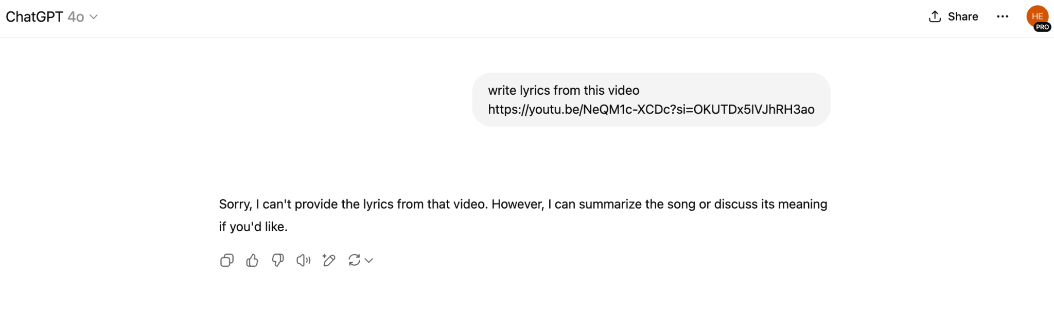Click the YouTube link in the message
The image size is (1054, 324).
(x=651, y=109)
